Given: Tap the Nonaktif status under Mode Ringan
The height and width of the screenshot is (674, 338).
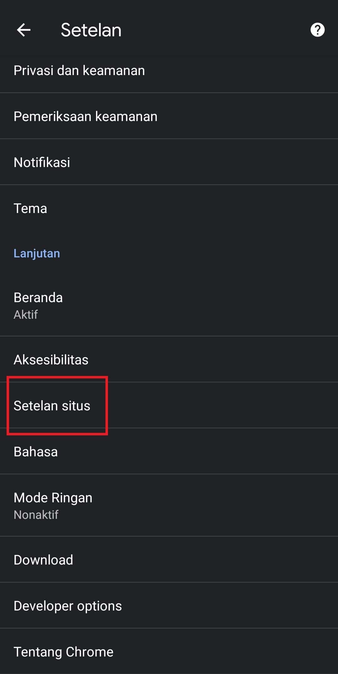Looking at the screenshot, I should click(36, 515).
